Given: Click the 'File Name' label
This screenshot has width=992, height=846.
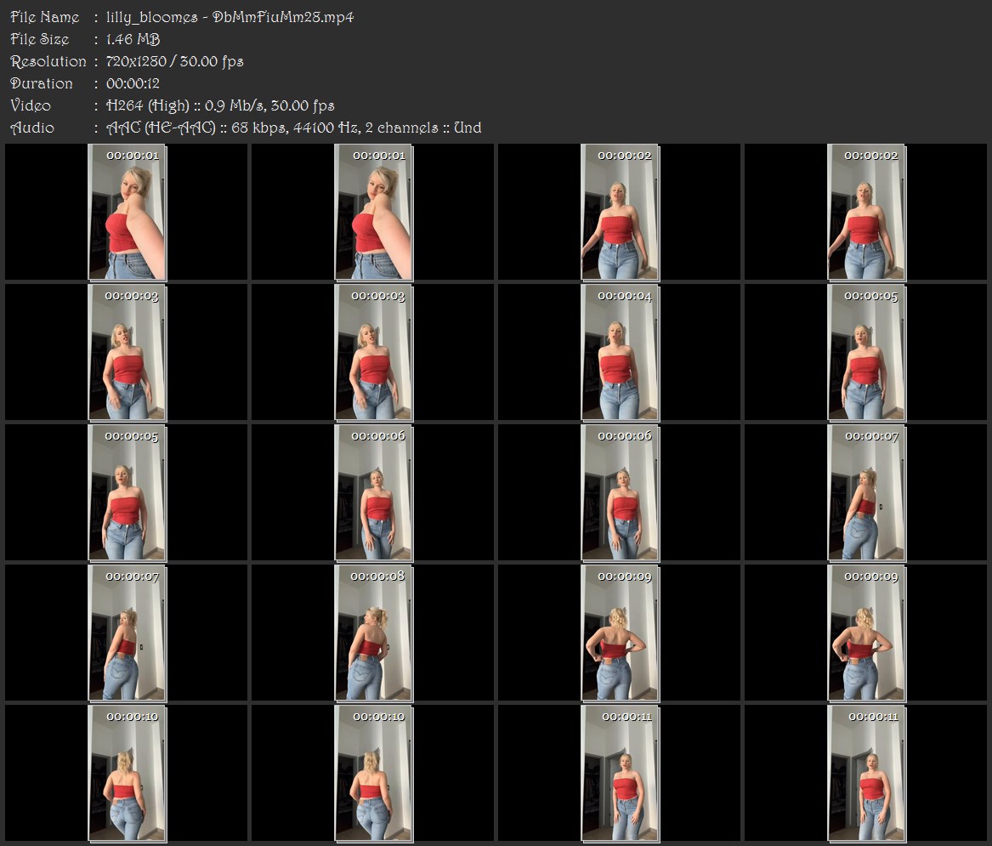Looking at the screenshot, I should coord(45,17).
